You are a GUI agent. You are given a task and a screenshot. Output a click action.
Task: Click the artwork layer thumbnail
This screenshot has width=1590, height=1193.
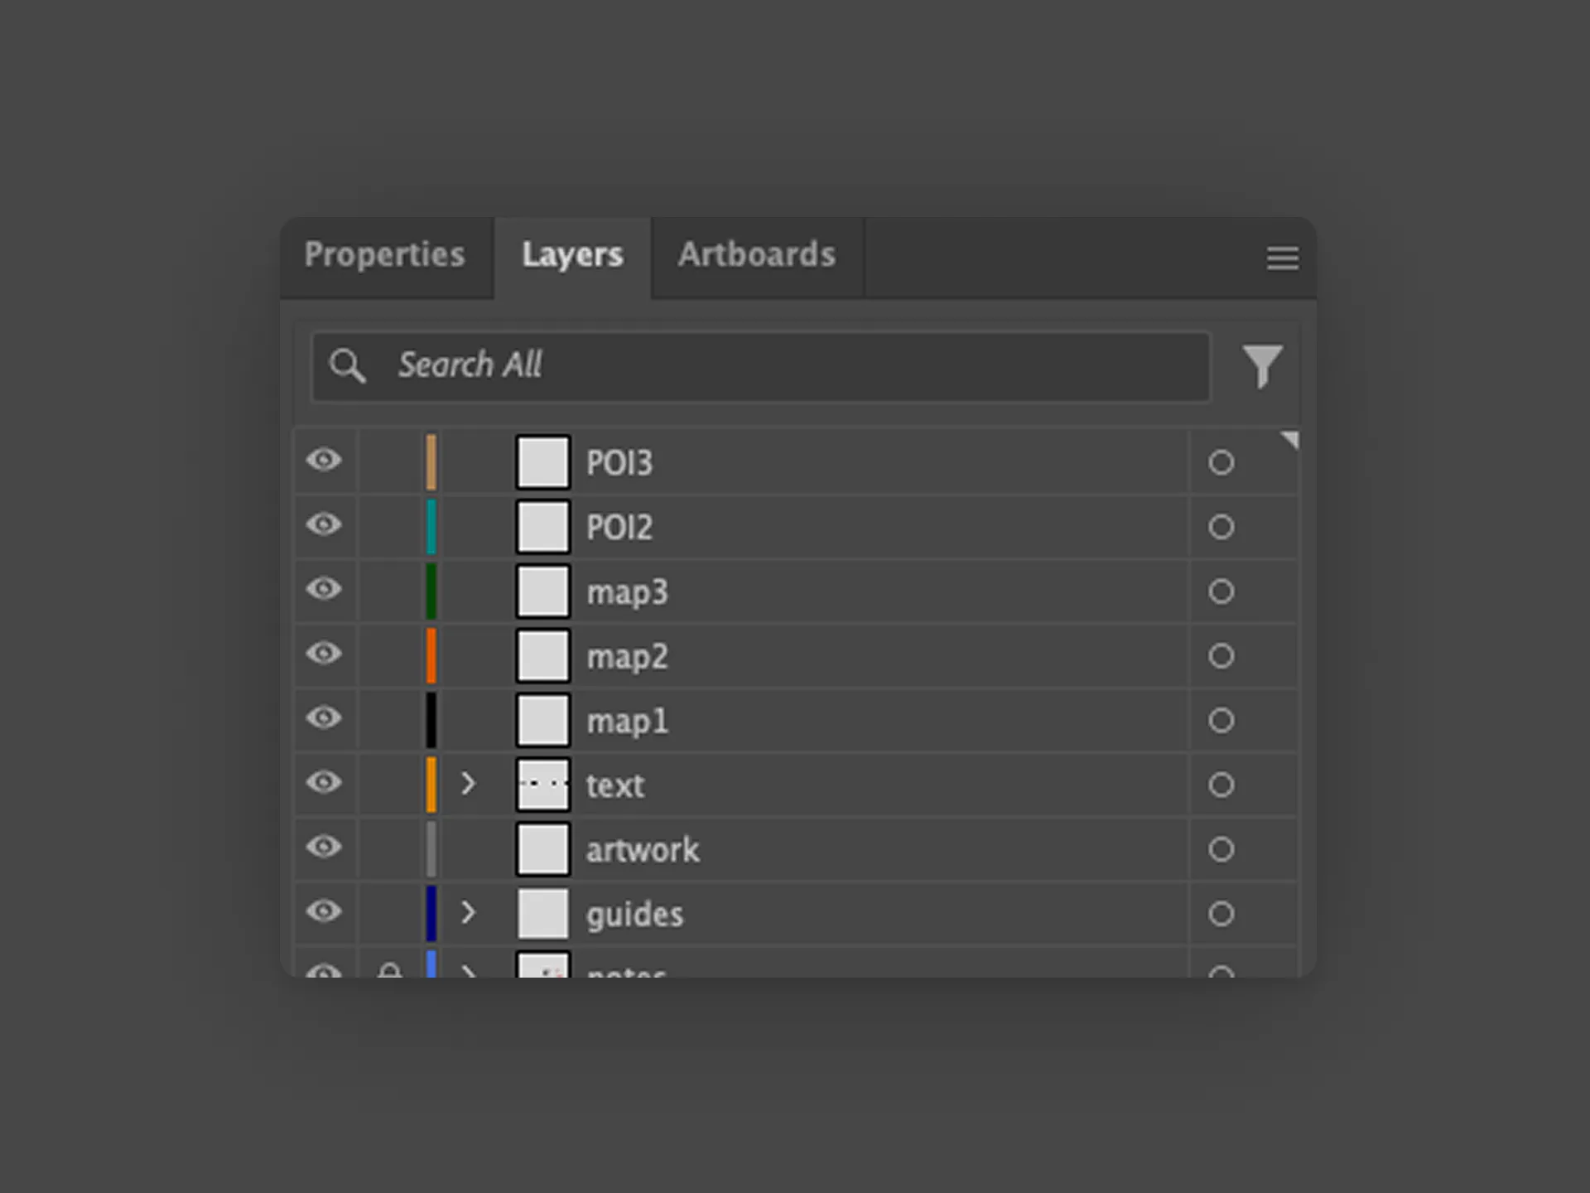tap(542, 848)
